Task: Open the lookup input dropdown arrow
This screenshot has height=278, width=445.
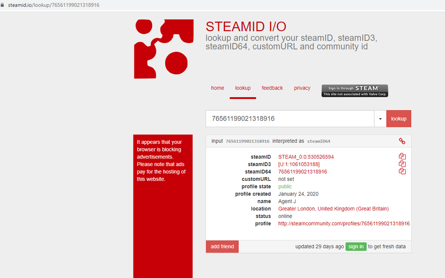Action: (380, 119)
